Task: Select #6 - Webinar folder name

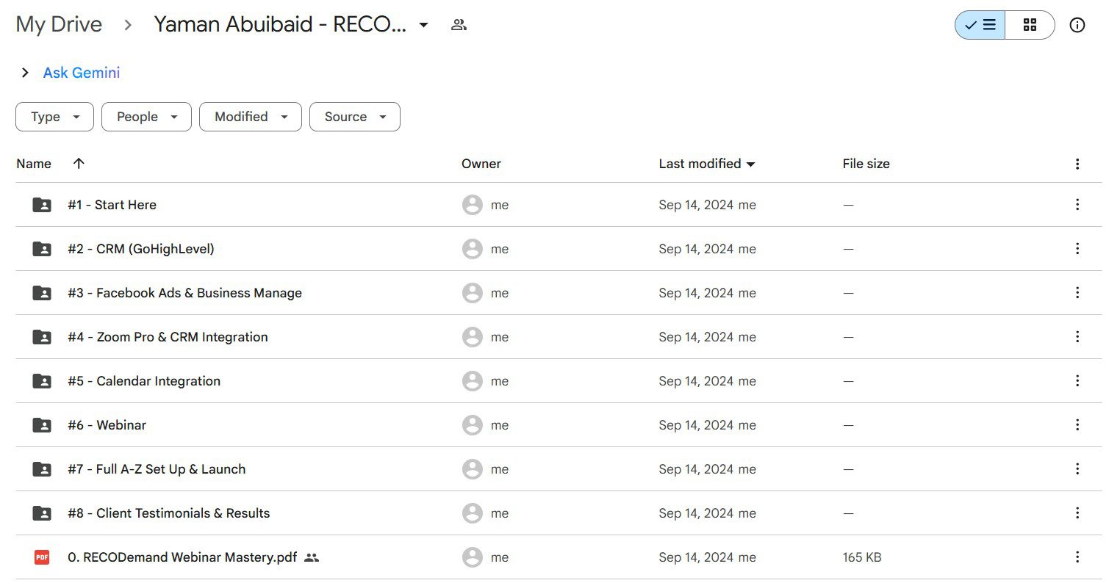Action: [107, 425]
